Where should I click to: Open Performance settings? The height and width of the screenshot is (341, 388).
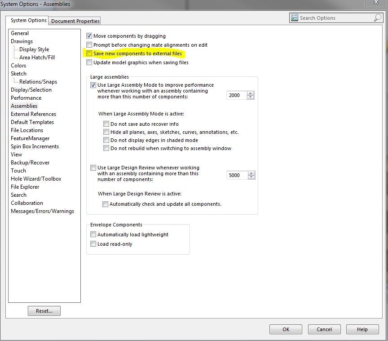point(26,98)
